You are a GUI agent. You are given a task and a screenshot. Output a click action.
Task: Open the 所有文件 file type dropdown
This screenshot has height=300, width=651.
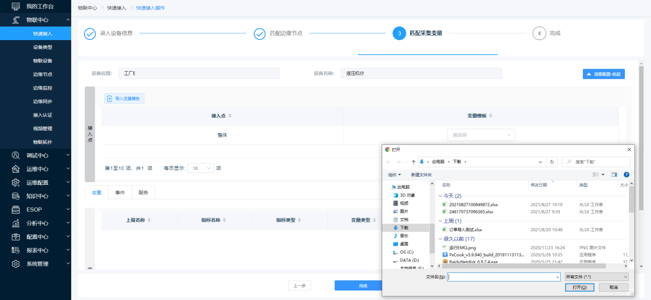coord(596,277)
